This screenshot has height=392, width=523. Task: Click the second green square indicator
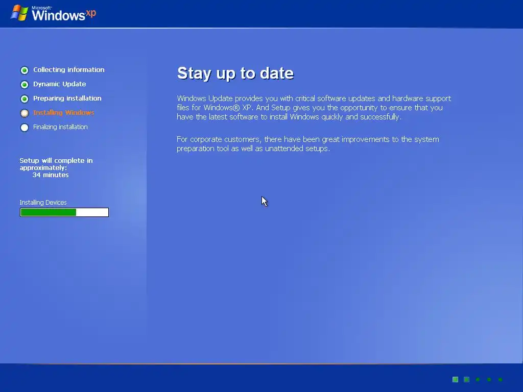467,379
